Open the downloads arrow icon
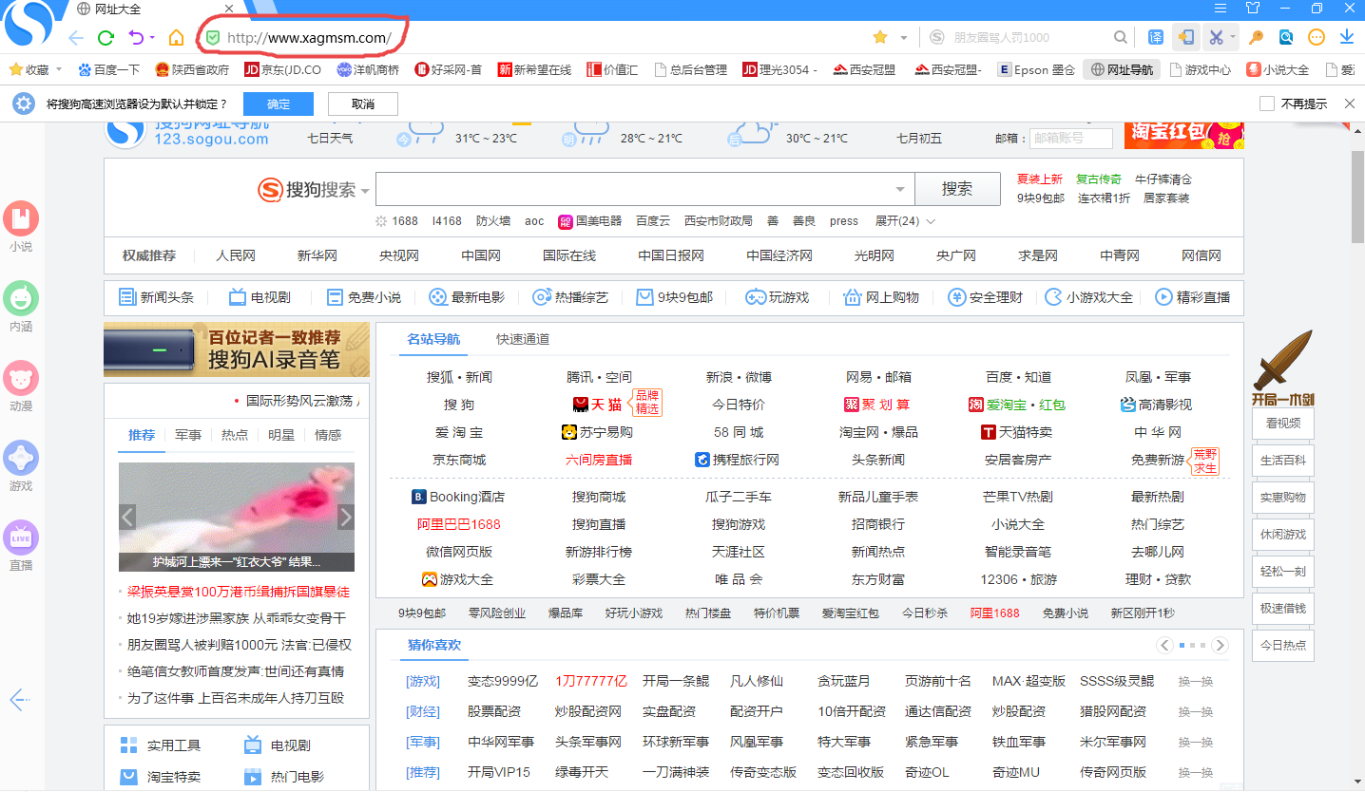1365x792 pixels. tap(1347, 37)
